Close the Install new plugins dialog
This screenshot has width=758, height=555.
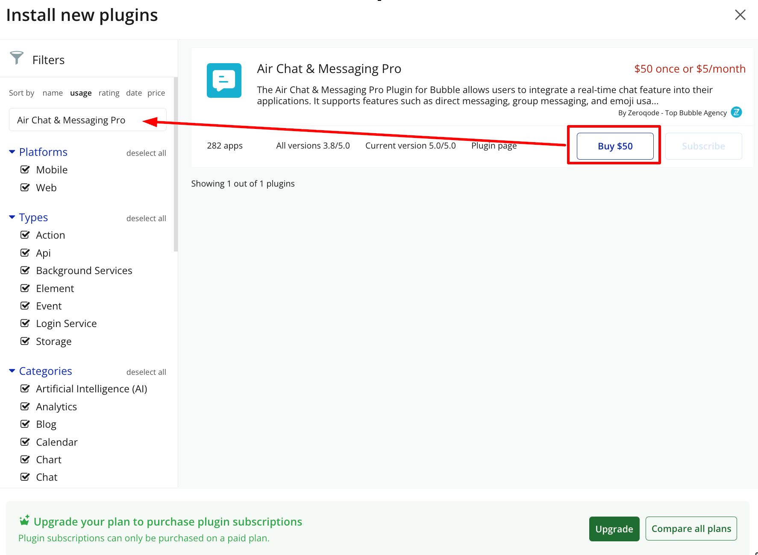(740, 15)
